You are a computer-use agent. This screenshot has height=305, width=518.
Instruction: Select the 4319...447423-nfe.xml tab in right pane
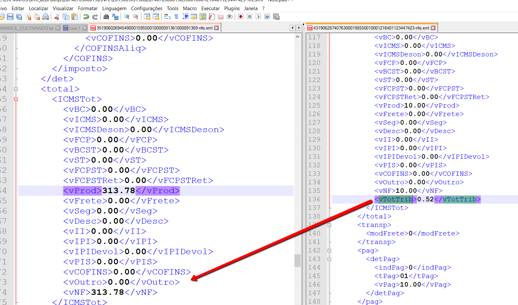tap(371, 28)
